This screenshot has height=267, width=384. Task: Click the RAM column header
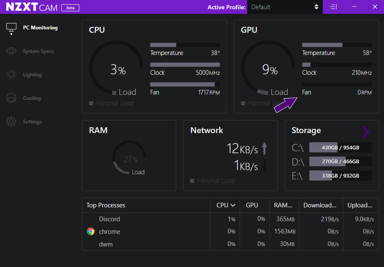pyautogui.click(x=283, y=205)
